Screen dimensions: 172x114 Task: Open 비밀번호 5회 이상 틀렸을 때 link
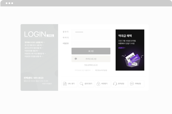coord(35,54)
